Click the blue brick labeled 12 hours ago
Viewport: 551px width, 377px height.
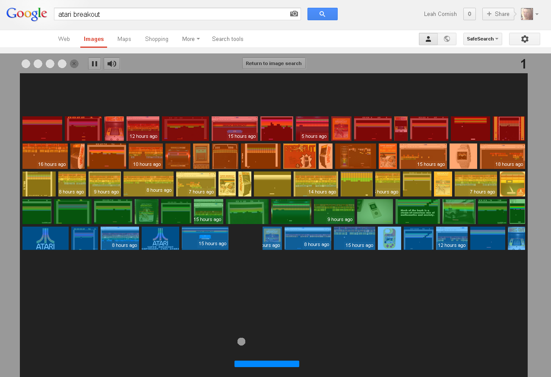(x=452, y=238)
